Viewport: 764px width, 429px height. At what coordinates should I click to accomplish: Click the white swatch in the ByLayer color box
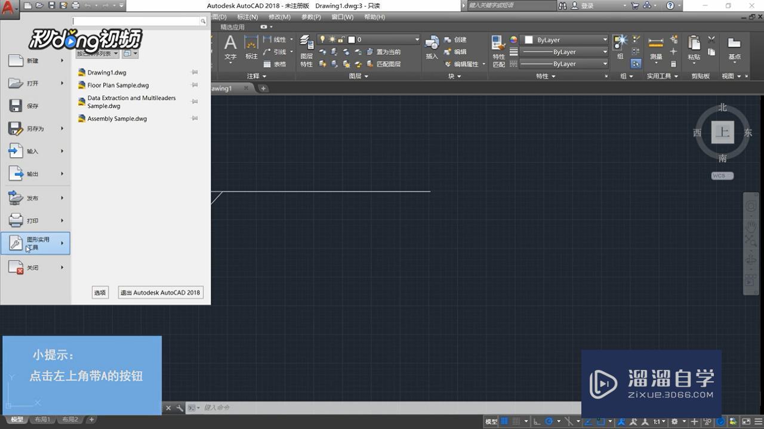coord(528,40)
